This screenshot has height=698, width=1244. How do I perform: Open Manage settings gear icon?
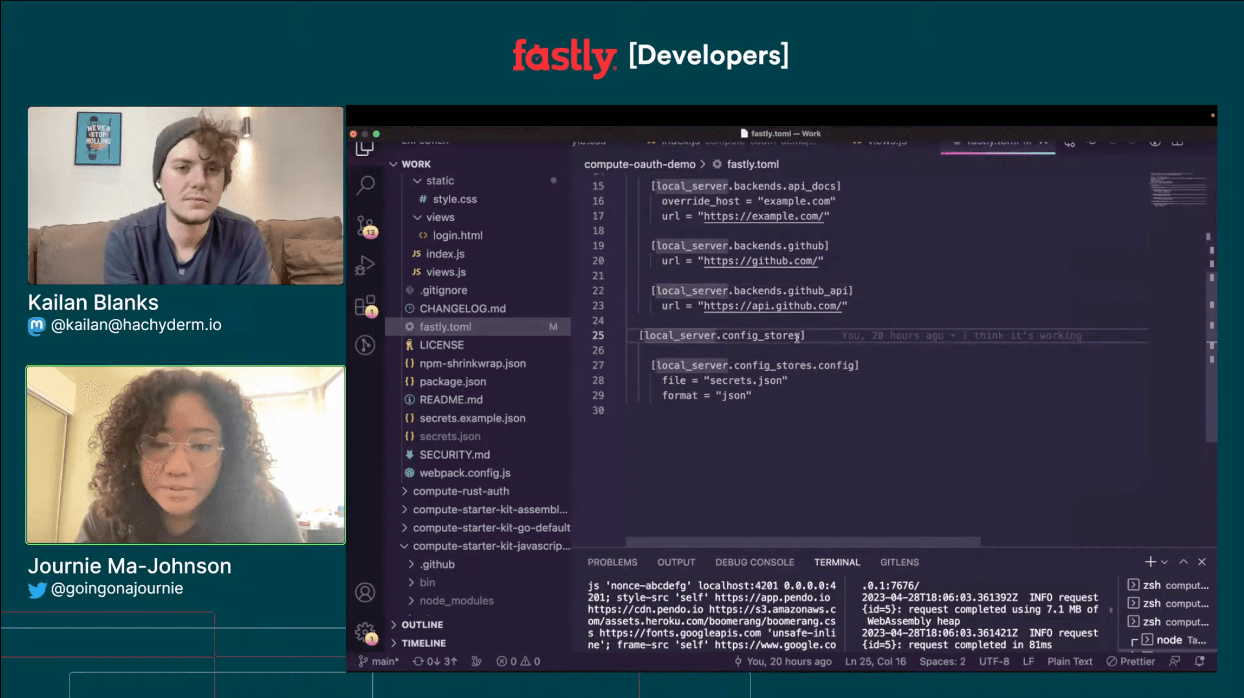[366, 633]
